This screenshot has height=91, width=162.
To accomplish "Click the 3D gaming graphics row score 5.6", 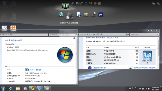I will (137, 60).
